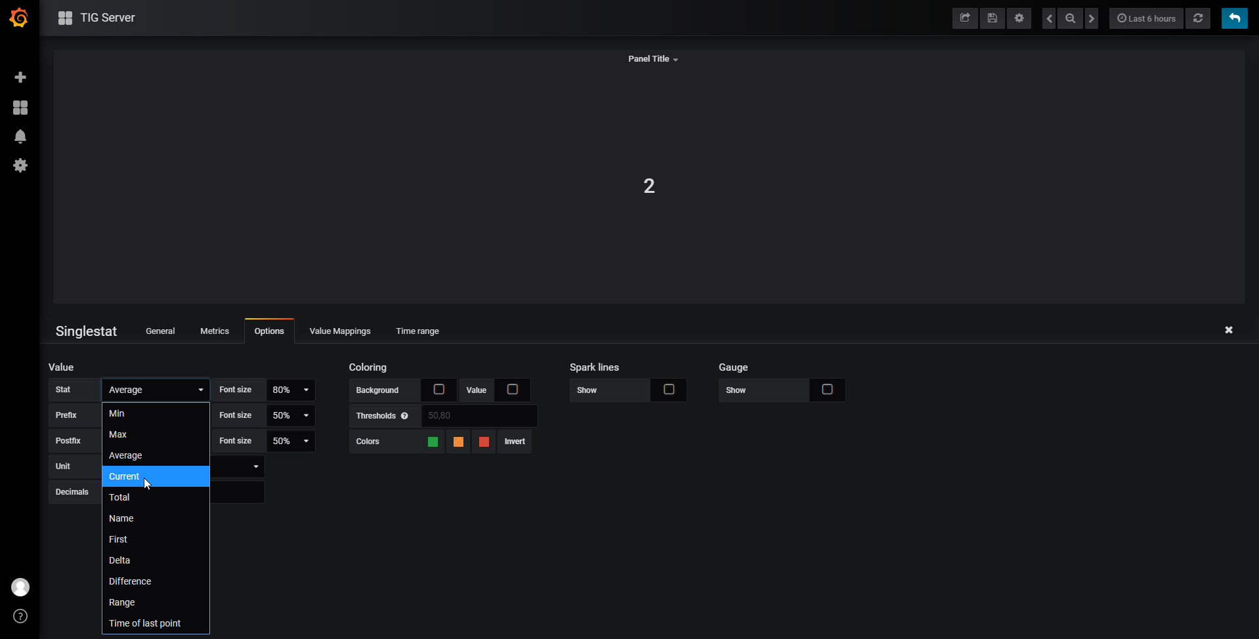Image resolution: width=1259 pixels, height=639 pixels.
Task: Choose Time of last point option
Action: [156, 623]
